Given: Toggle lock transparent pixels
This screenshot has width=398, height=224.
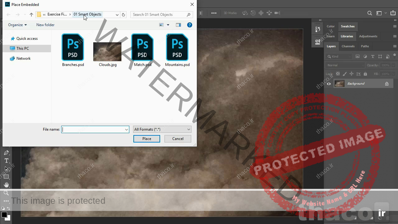Looking at the screenshot, I should (x=338, y=74).
